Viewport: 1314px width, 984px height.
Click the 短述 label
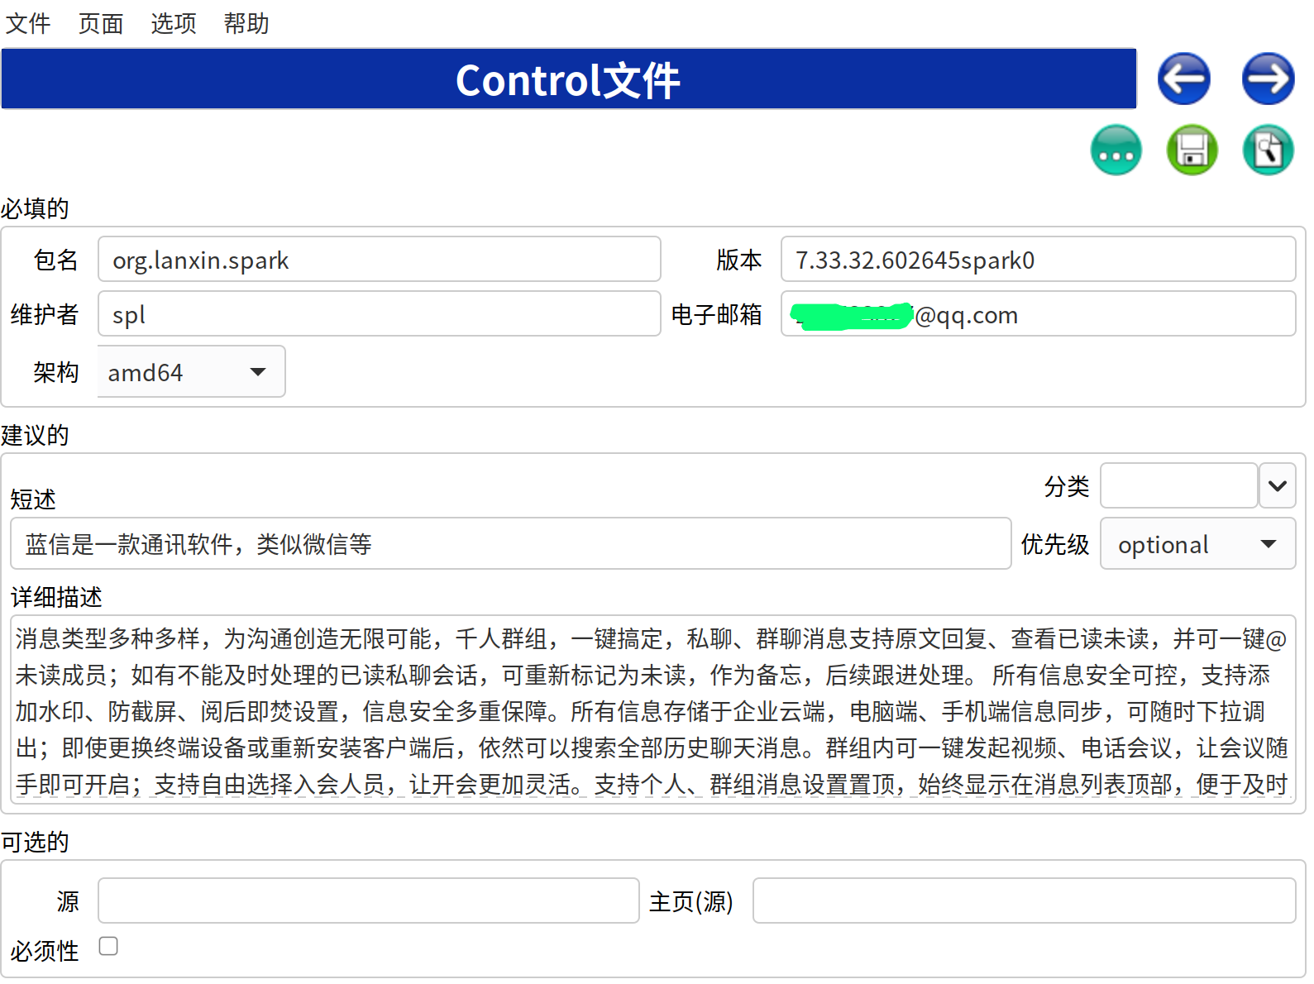[x=33, y=499]
